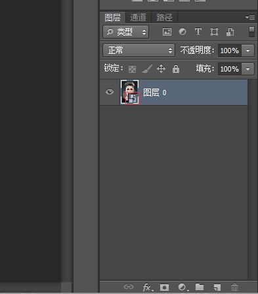
Task: Select the 图层 0 layer name
Action: coord(155,93)
